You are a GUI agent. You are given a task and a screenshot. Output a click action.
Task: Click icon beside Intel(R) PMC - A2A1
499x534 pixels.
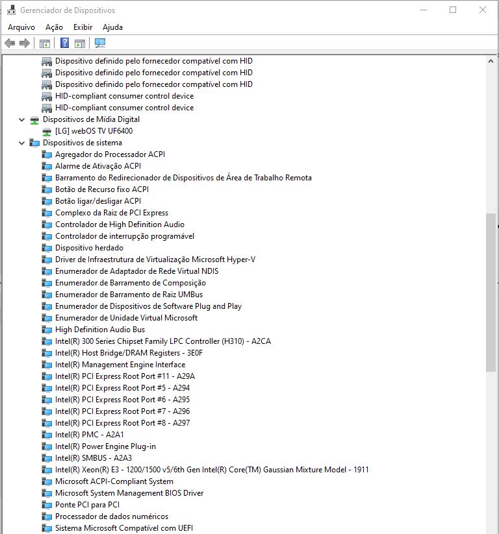click(47, 435)
